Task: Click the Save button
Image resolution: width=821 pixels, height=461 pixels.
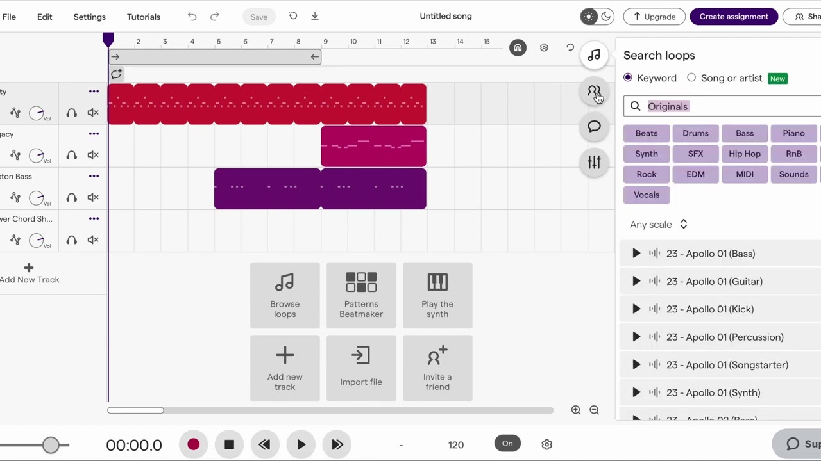Action: coord(259,17)
